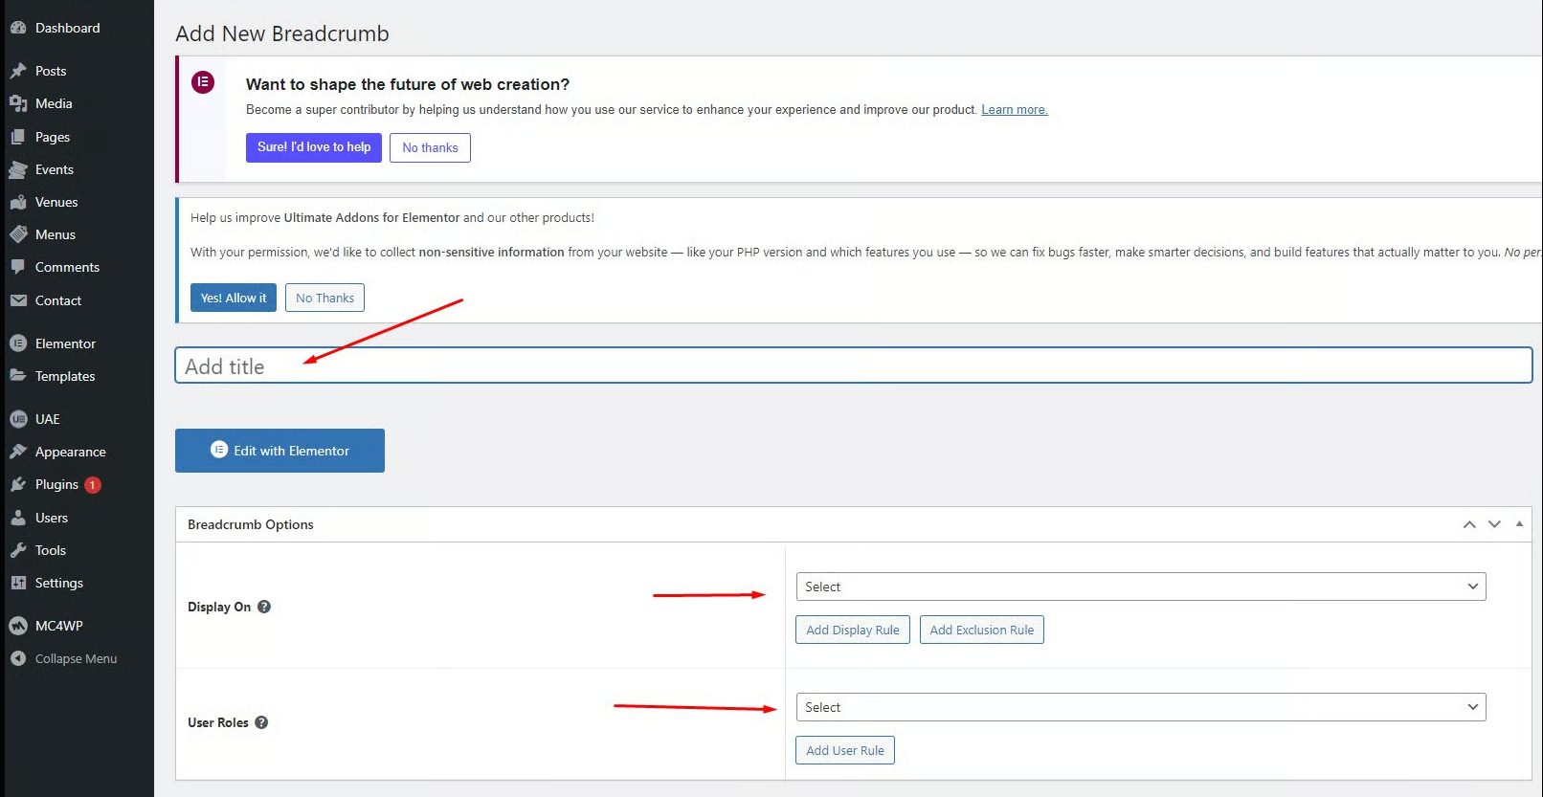The image size is (1543, 797).
Task: Click the Dashboard gauge icon
Action: (18, 28)
